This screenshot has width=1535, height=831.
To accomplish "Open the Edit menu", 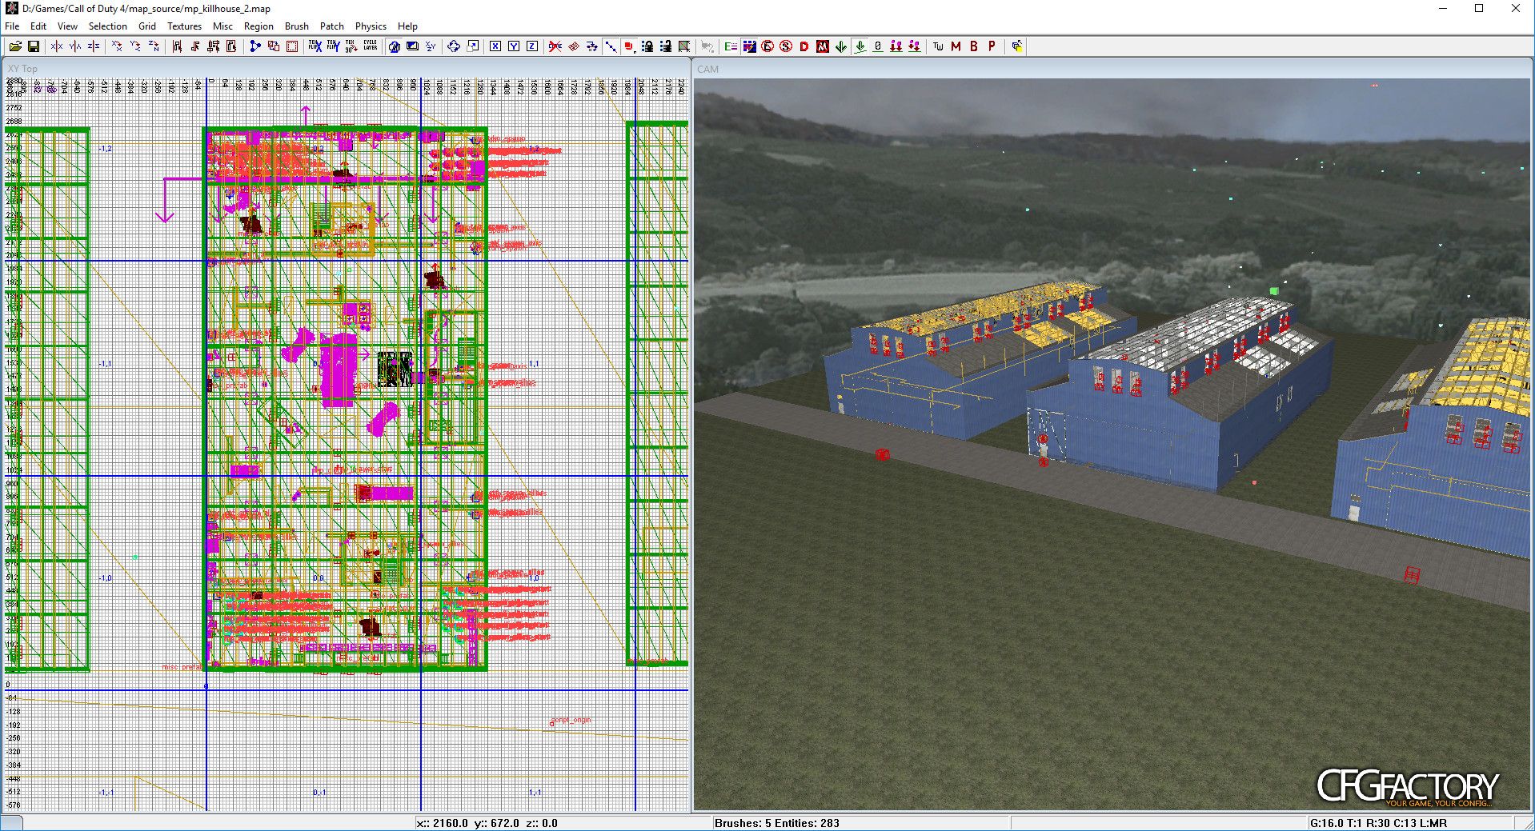I will pos(38,26).
